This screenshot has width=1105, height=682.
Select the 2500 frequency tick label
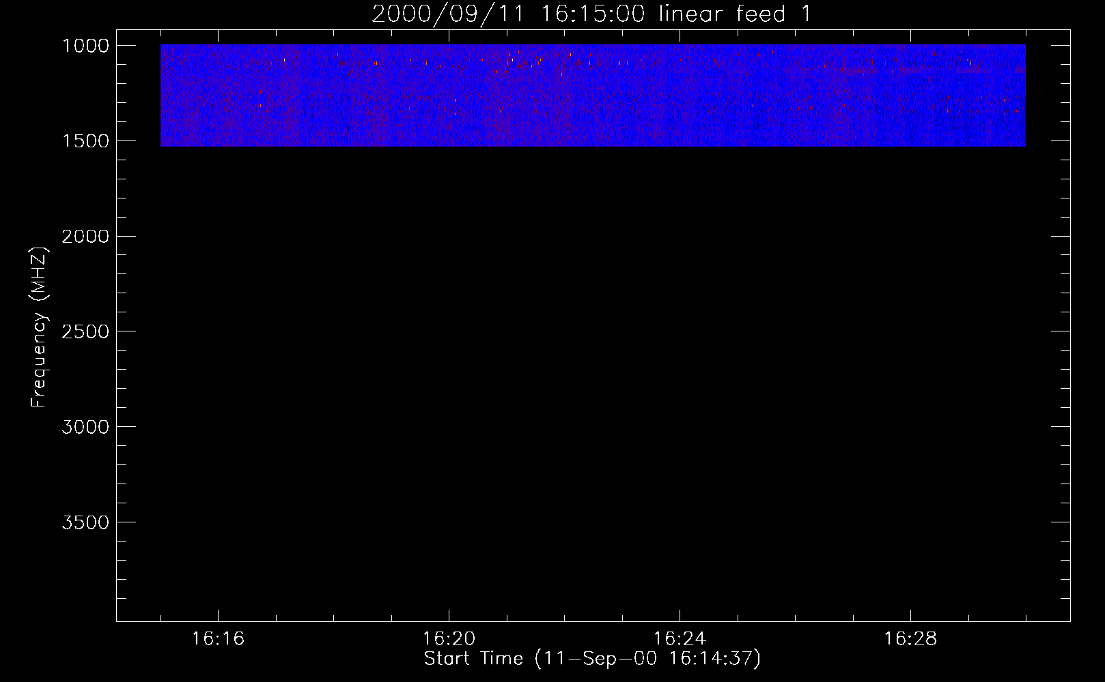[x=85, y=331]
